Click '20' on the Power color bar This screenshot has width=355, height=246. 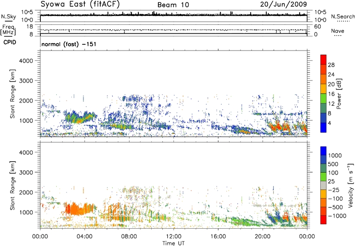coord(331,84)
